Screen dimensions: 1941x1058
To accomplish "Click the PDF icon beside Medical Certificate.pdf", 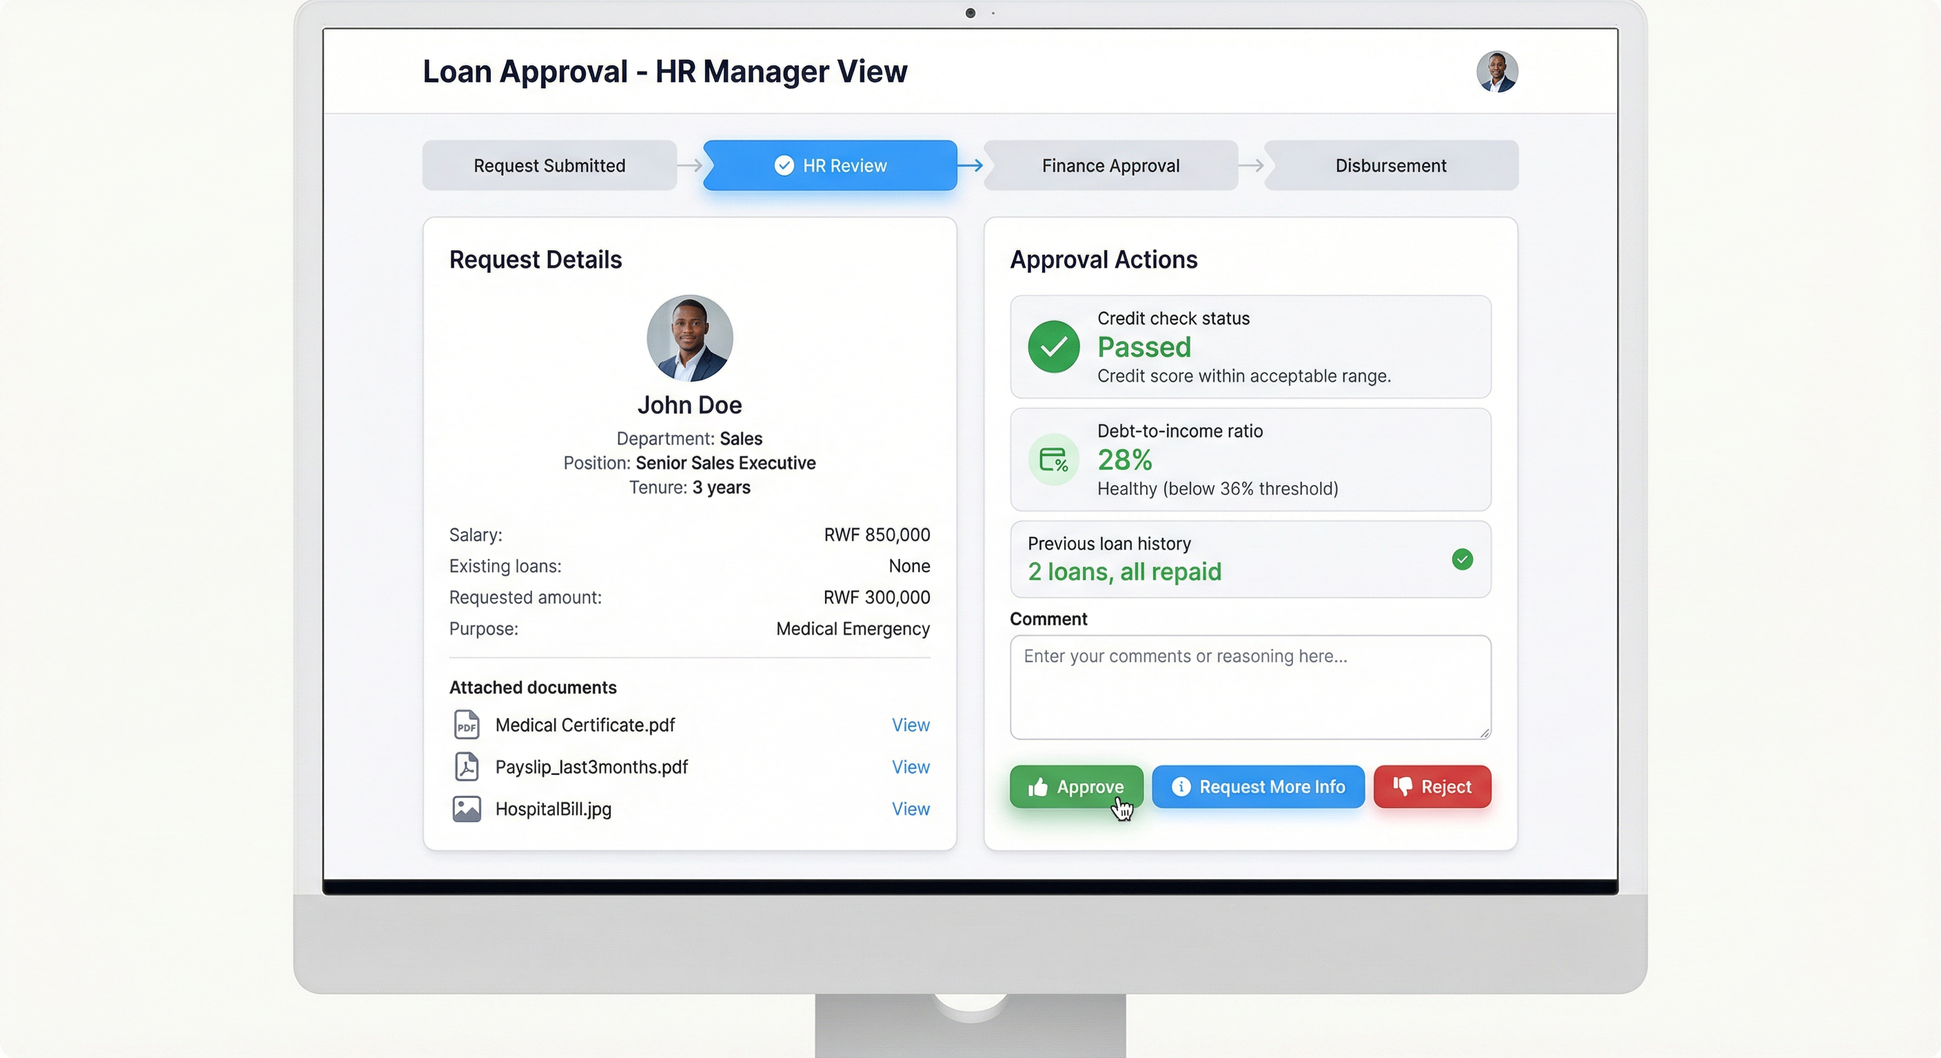I will [x=467, y=725].
